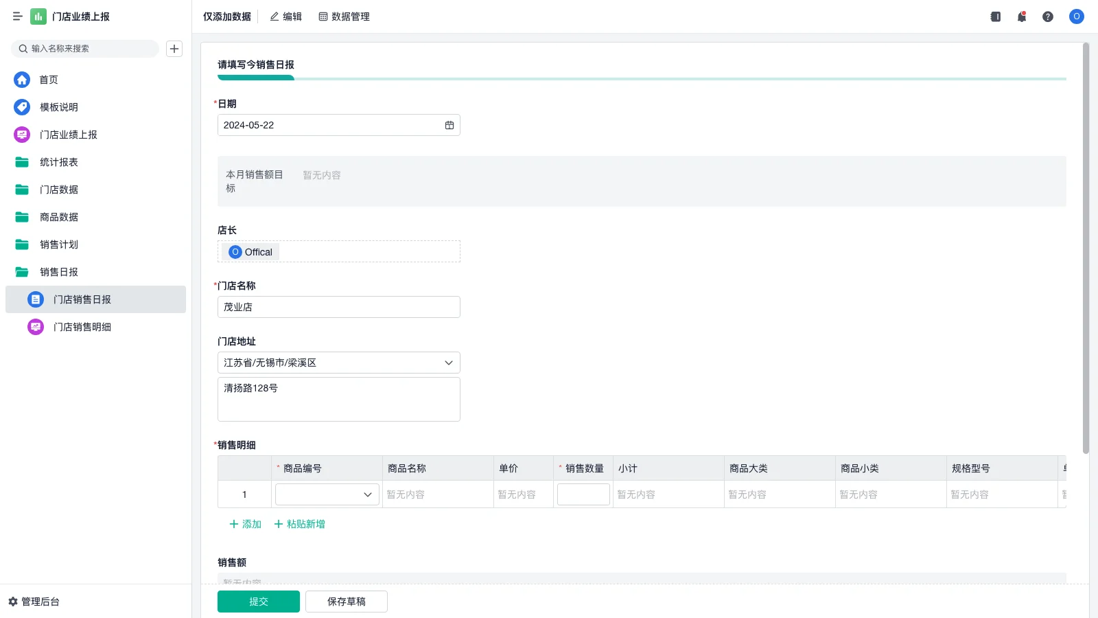Screen dimensions: 1098x618
Task: Expand the 统计报表 folder
Action: click(58, 162)
